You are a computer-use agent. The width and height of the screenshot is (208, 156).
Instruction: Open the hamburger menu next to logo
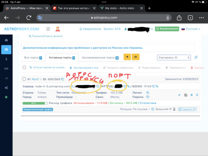48,29
